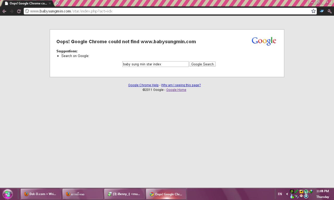Viewport: 334px width, 200px height.
Task: Open a new tab with the plus button
Action: point(57,3)
